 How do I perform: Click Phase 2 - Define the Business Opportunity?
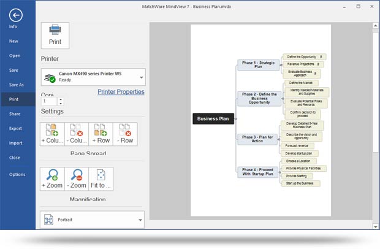[259, 99]
